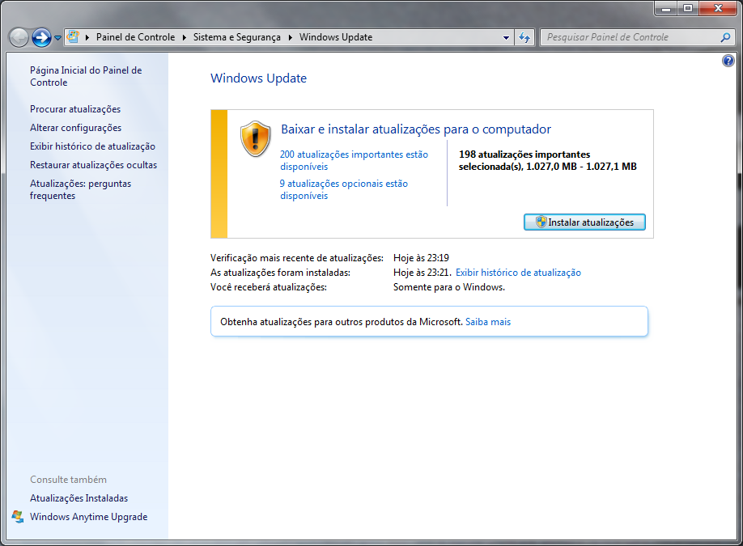Viewport: 743px width, 546px height.
Task: Expand the address bar history dropdown
Action: (506, 37)
